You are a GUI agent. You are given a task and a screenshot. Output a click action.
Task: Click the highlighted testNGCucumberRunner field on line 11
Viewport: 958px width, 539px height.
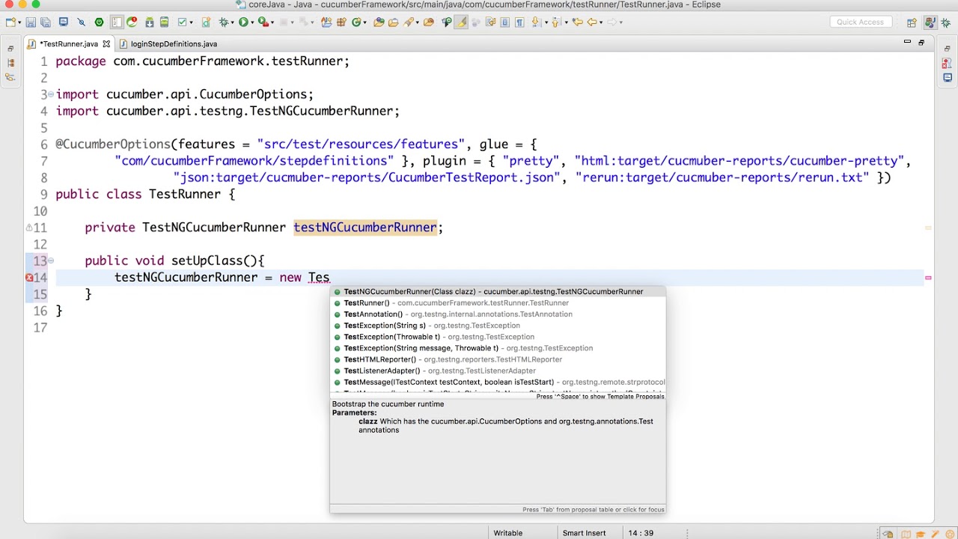click(365, 228)
